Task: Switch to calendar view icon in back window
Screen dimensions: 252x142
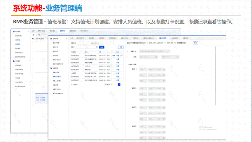Action: [34, 35]
